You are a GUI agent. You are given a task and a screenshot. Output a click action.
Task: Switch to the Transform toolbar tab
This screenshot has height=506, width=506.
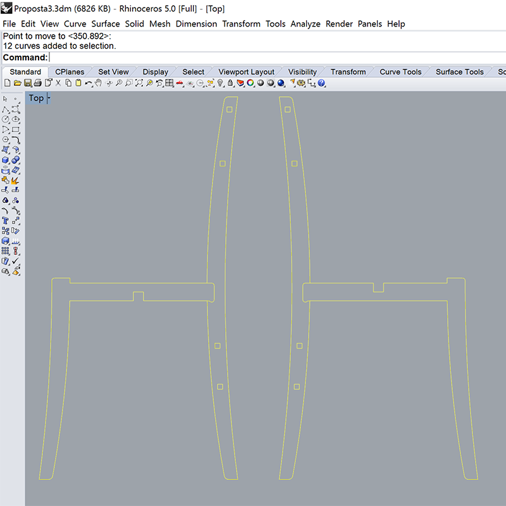(349, 71)
